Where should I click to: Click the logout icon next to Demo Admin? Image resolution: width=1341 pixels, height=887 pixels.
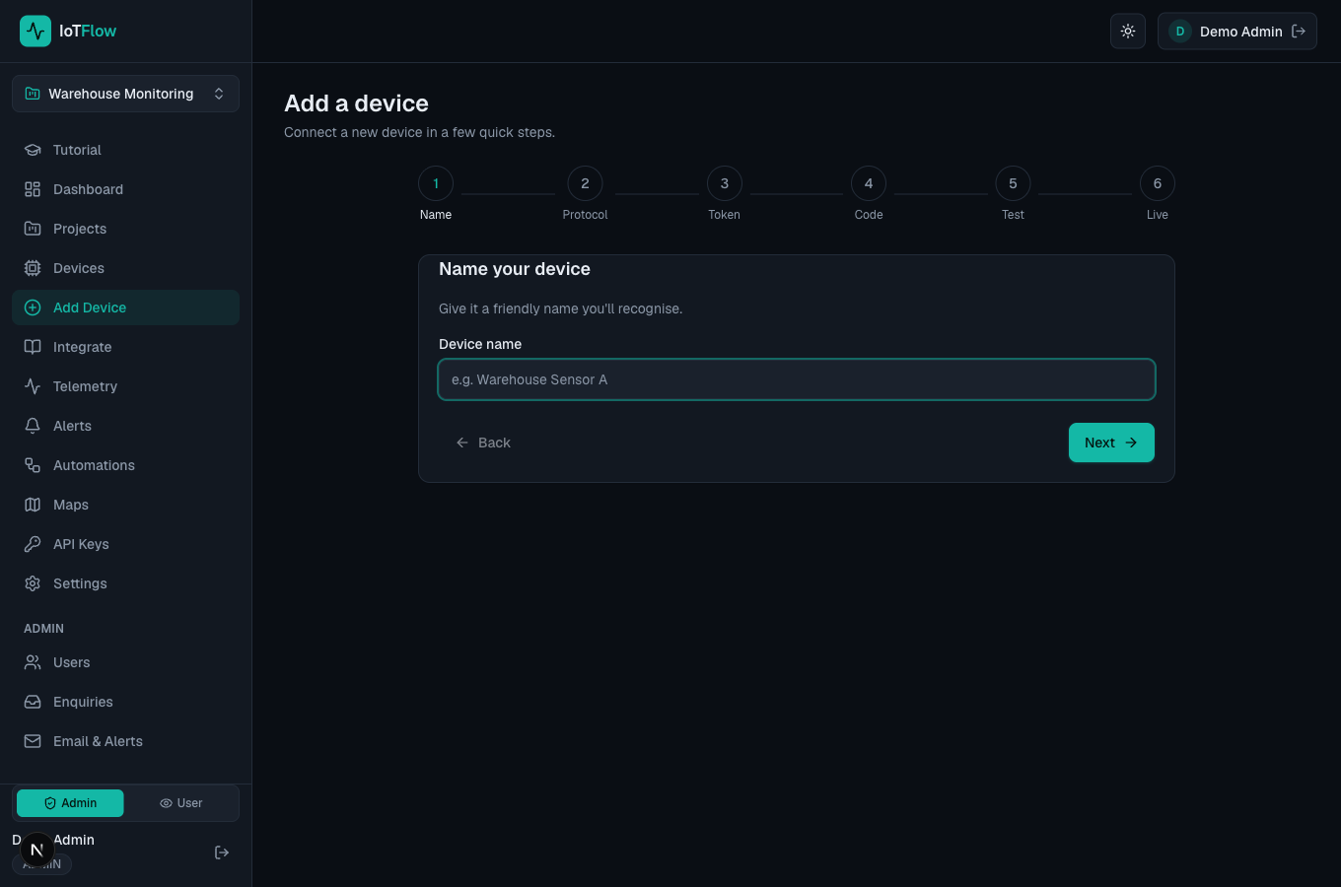(x=1299, y=32)
